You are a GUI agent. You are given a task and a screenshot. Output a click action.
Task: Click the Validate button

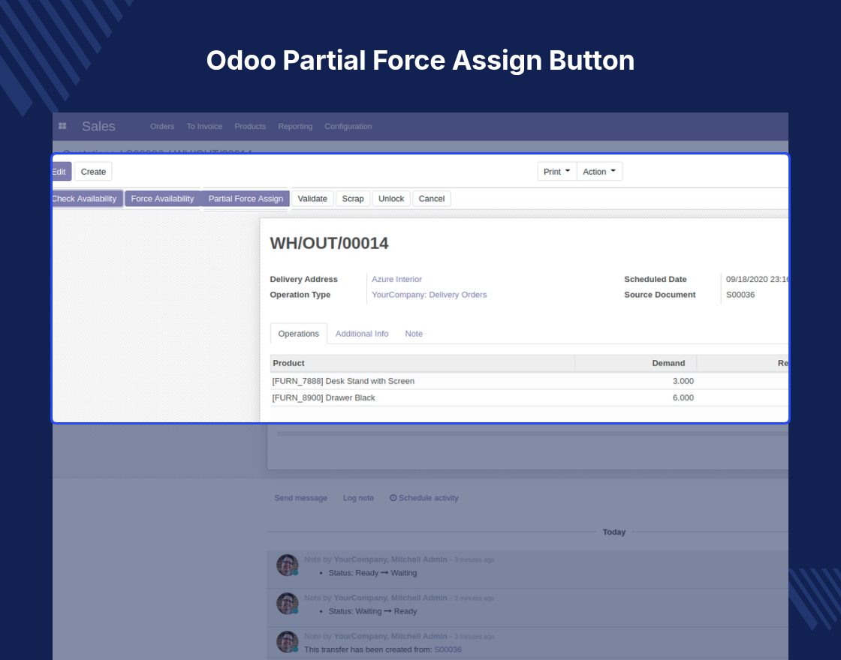(x=312, y=199)
